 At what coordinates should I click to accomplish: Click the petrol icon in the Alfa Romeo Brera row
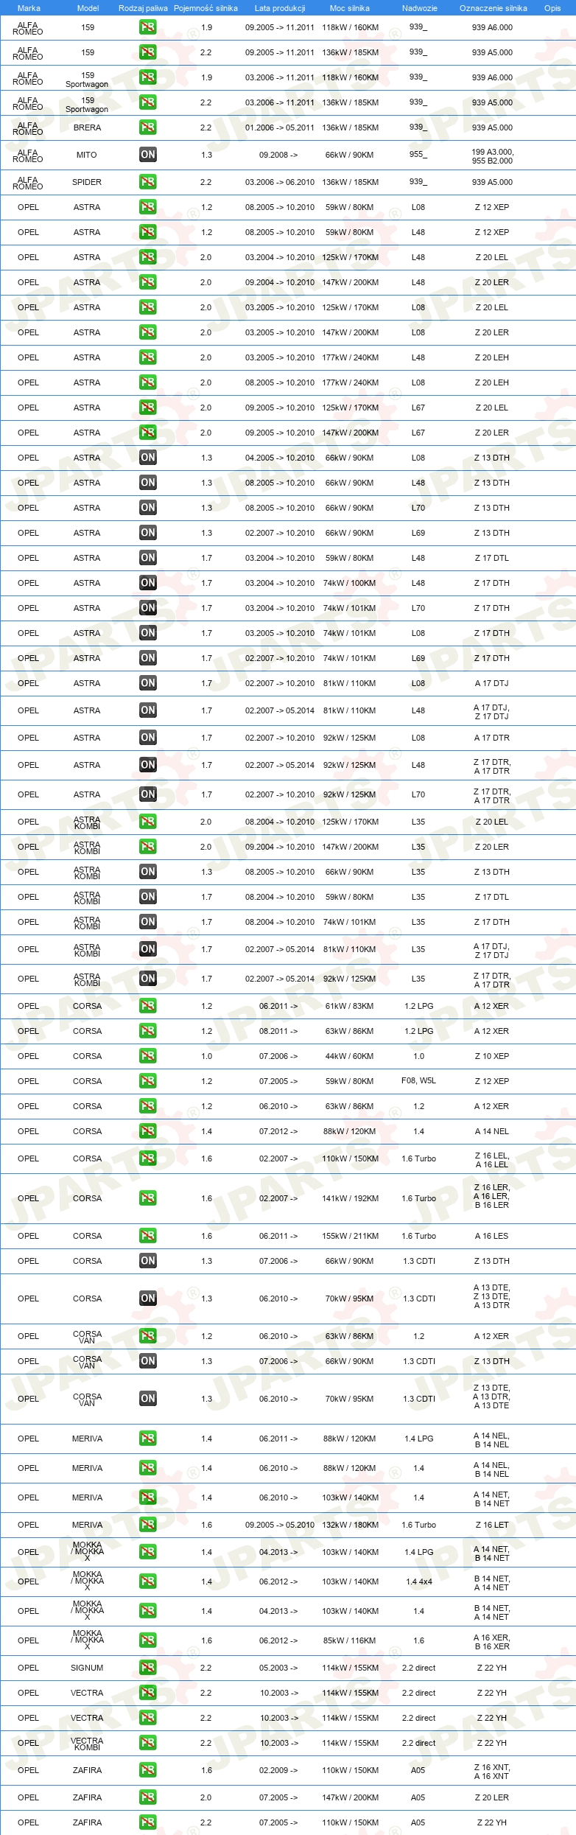coord(148,127)
